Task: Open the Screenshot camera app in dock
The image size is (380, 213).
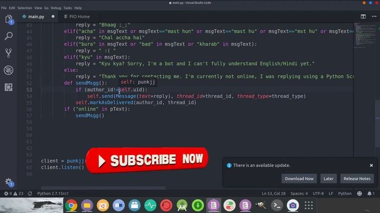Action: tap(293, 205)
